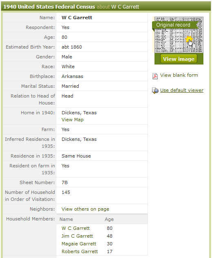
Task: Open Jim C Garrett household member
Action: (77, 236)
